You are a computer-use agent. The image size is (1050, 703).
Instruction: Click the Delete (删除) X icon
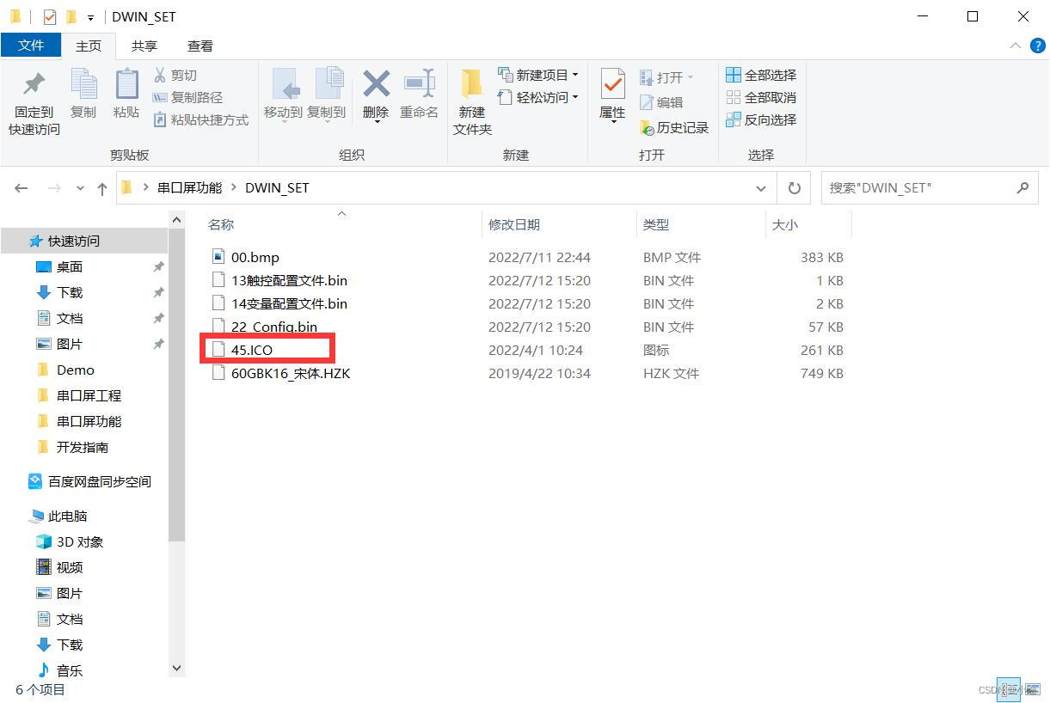376,85
